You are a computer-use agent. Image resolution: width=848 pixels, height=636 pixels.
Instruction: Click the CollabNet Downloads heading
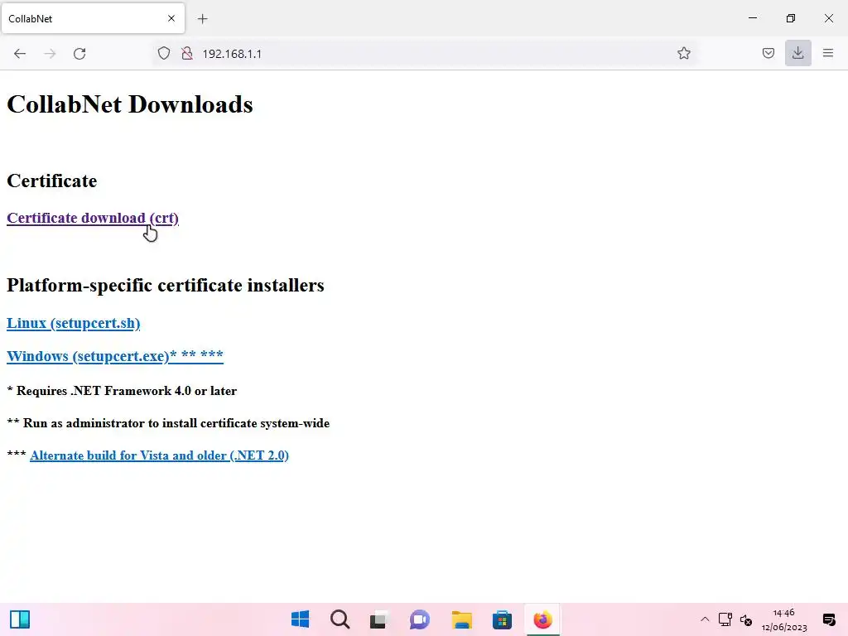pos(130,104)
